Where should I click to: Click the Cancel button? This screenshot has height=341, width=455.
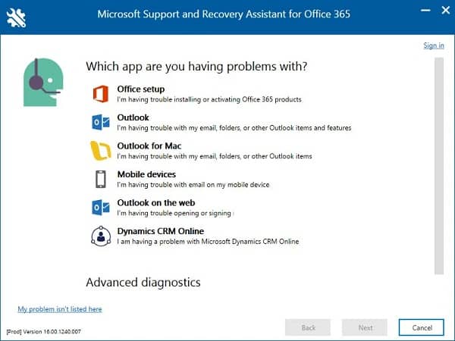422,327
